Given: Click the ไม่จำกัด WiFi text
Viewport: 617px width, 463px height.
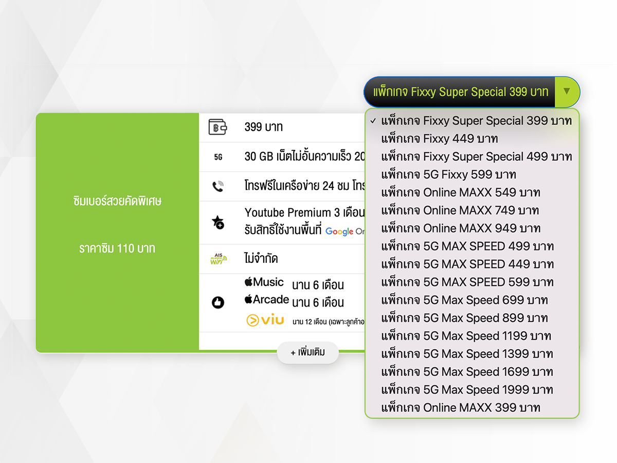Looking at the screenshot, I should tap(261, 259).
